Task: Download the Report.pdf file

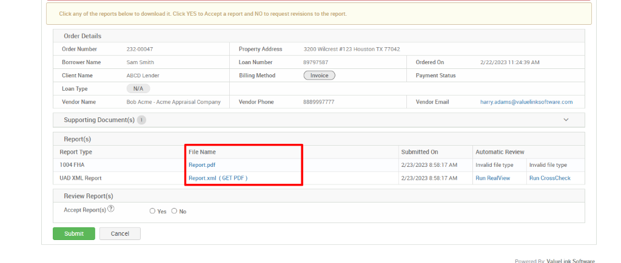Action: coord(202,165)
